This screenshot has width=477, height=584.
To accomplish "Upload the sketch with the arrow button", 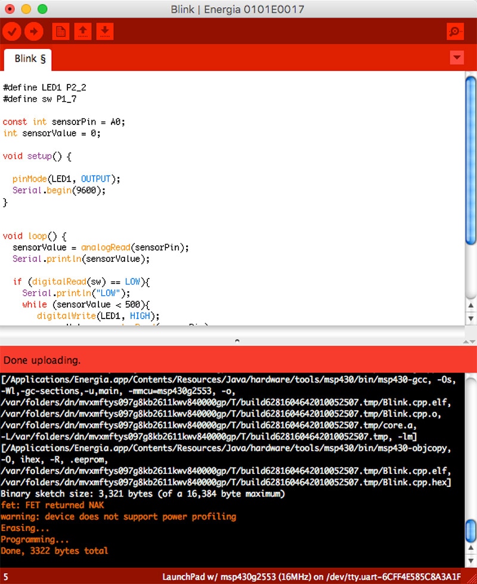I will [34, 31].
